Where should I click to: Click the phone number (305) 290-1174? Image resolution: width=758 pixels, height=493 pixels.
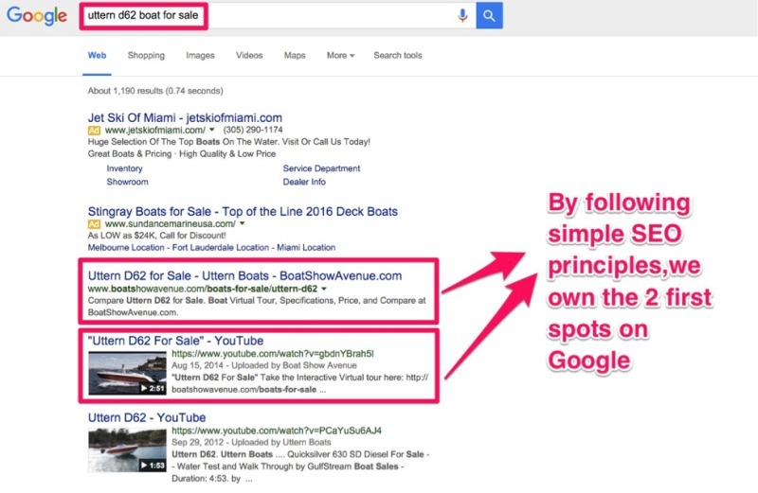(x=253, y=130)
